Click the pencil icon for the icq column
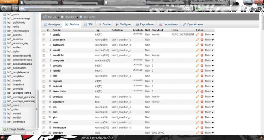This screenshot has width=264, height=140. [197, 107]
